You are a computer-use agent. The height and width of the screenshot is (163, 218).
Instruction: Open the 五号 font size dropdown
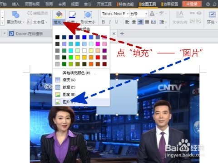(x=146, y=14)
